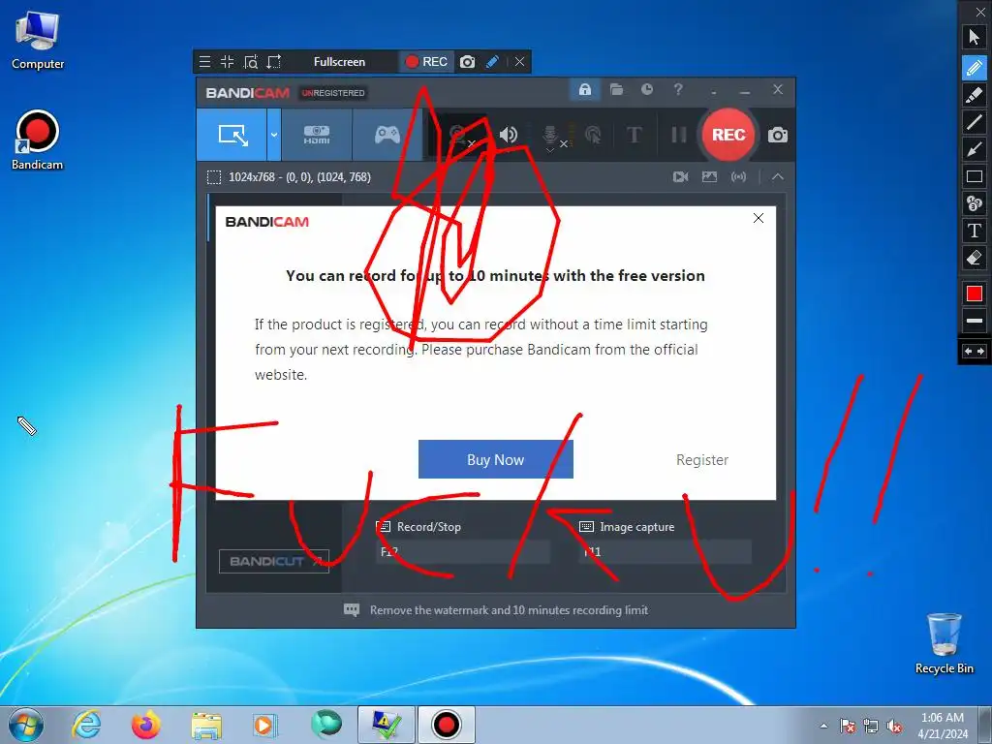Toggle the speaker sound icon
Image resolution: width=992 pixels, height=744 pixels.
(508, 135)
